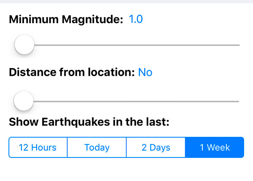Click the Distance from location label
This screenshot has height=181, width=253.
pyautogui.click(x=72, y=72)
